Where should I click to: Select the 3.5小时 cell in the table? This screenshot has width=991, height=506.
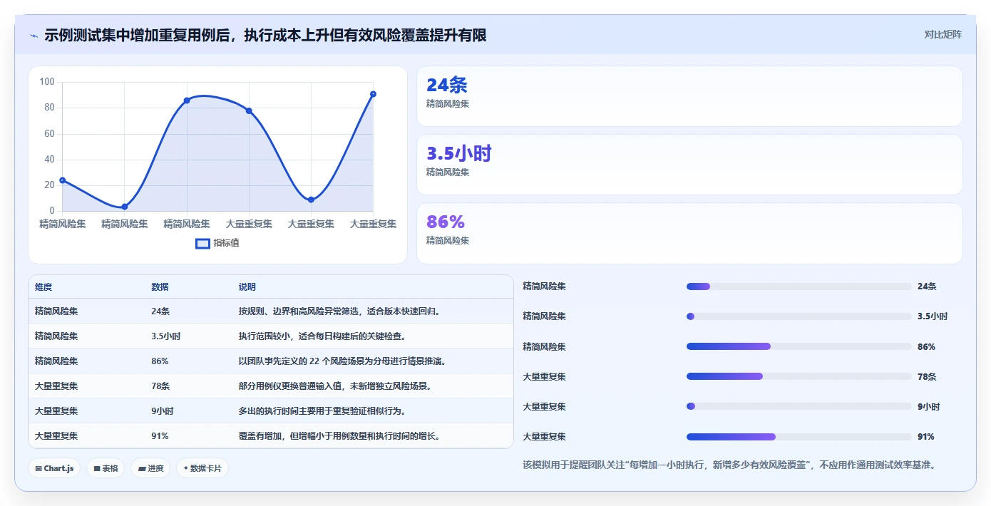[x=165, y=336]
